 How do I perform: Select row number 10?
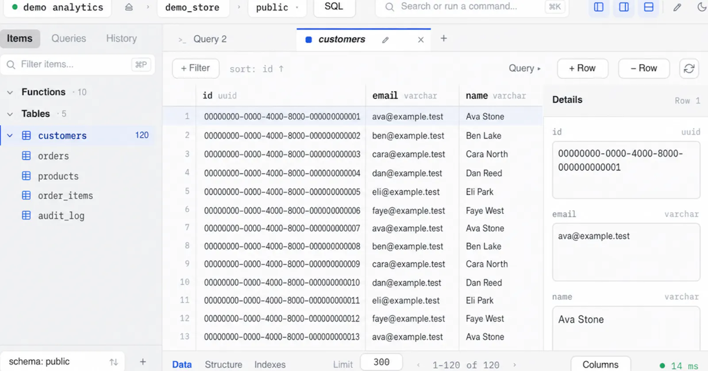point(185,282)
